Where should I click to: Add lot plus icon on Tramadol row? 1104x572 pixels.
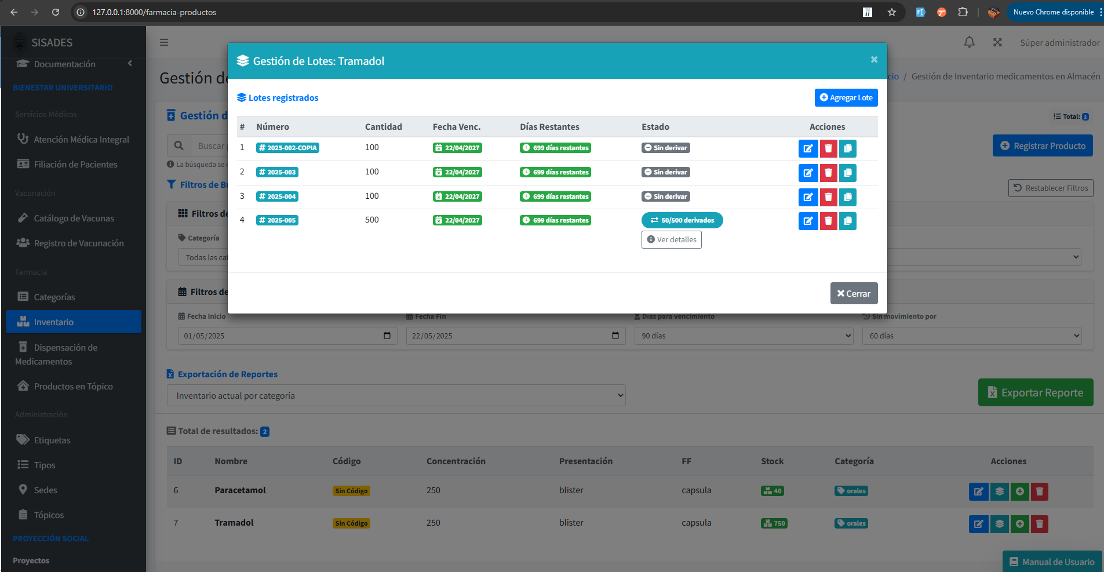point(1019,524)
